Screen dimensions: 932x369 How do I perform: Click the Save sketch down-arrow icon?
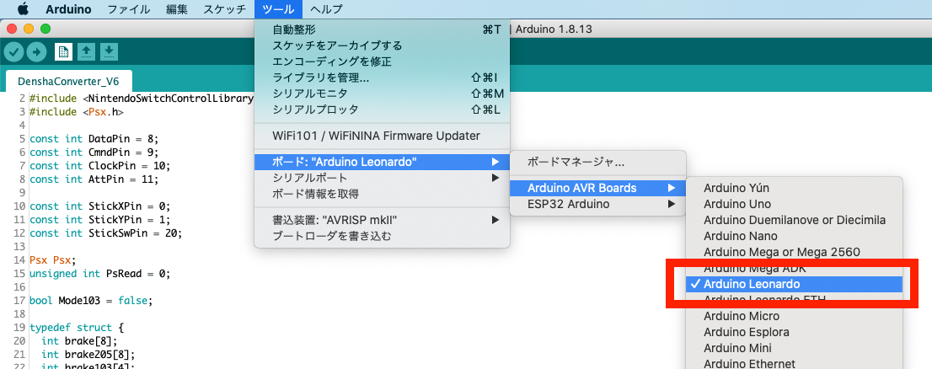coord(109,51)
